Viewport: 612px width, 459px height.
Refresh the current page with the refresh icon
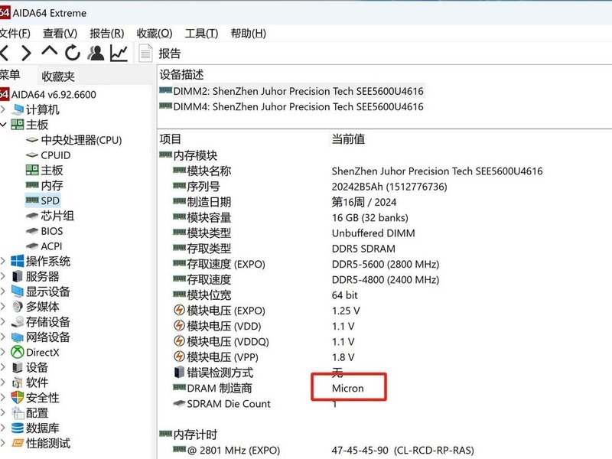coord(73,53)
